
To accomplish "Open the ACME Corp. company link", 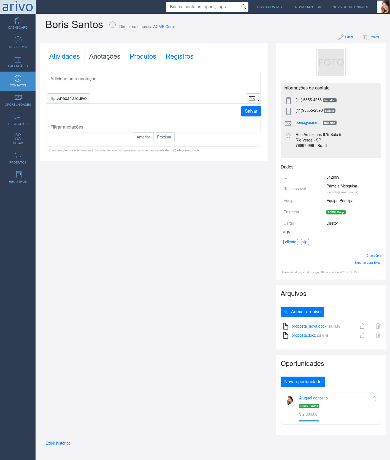I will pos(164,27).
